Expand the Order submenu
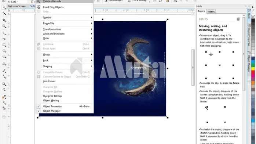The width and height of the screenshot is (256, 144). [x=65, y=38]
